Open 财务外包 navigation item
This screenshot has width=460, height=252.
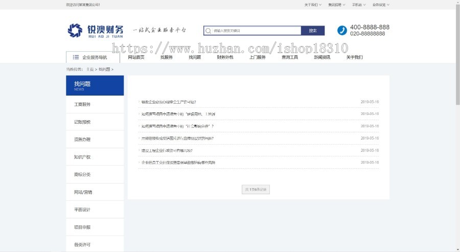(x=225, y=57)
